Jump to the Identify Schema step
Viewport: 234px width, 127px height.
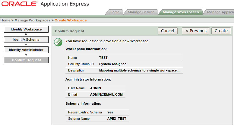pos(26,40)
